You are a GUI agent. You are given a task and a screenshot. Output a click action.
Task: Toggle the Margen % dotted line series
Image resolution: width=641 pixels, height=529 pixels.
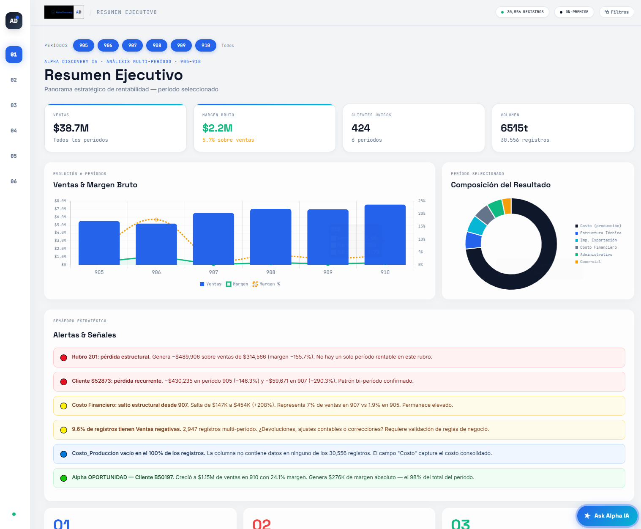(265, 284)
